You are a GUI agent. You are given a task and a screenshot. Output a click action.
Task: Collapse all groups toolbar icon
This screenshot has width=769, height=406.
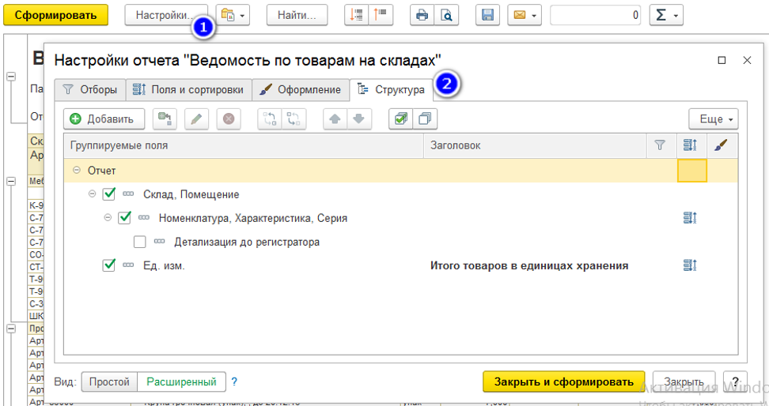click(x=357, y=15)
